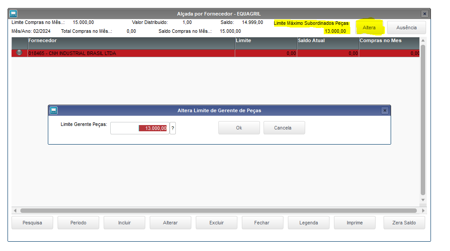Open the help lookup '?' beside limit field
The height and width of the screenshot is (251, 450).
click(173, 128)
